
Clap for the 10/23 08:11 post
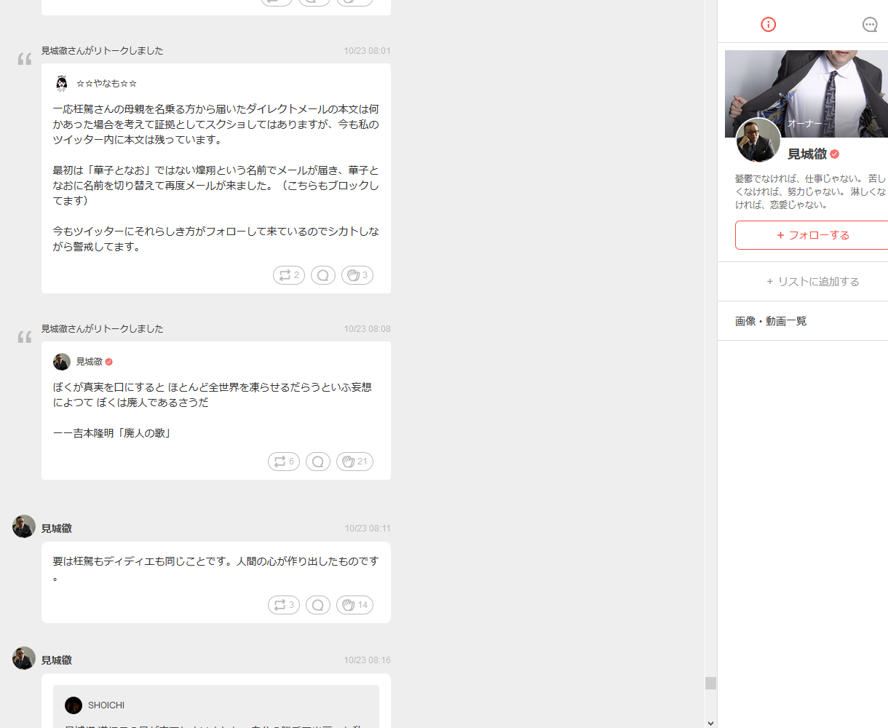pos(354,605)
